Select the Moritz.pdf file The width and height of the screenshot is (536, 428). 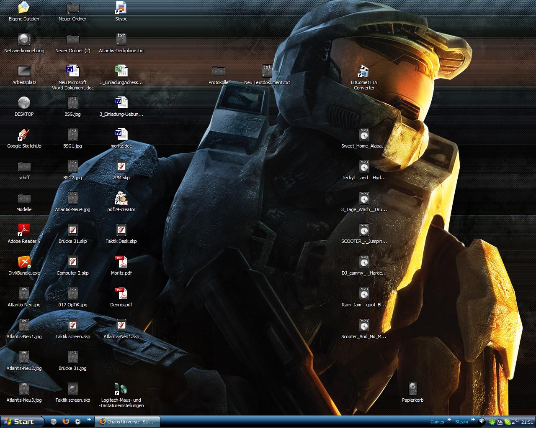[x=121, y=262]
